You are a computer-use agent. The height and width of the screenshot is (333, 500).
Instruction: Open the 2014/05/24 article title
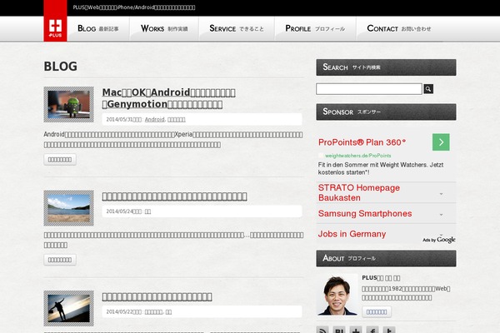(x=174, y=196)
